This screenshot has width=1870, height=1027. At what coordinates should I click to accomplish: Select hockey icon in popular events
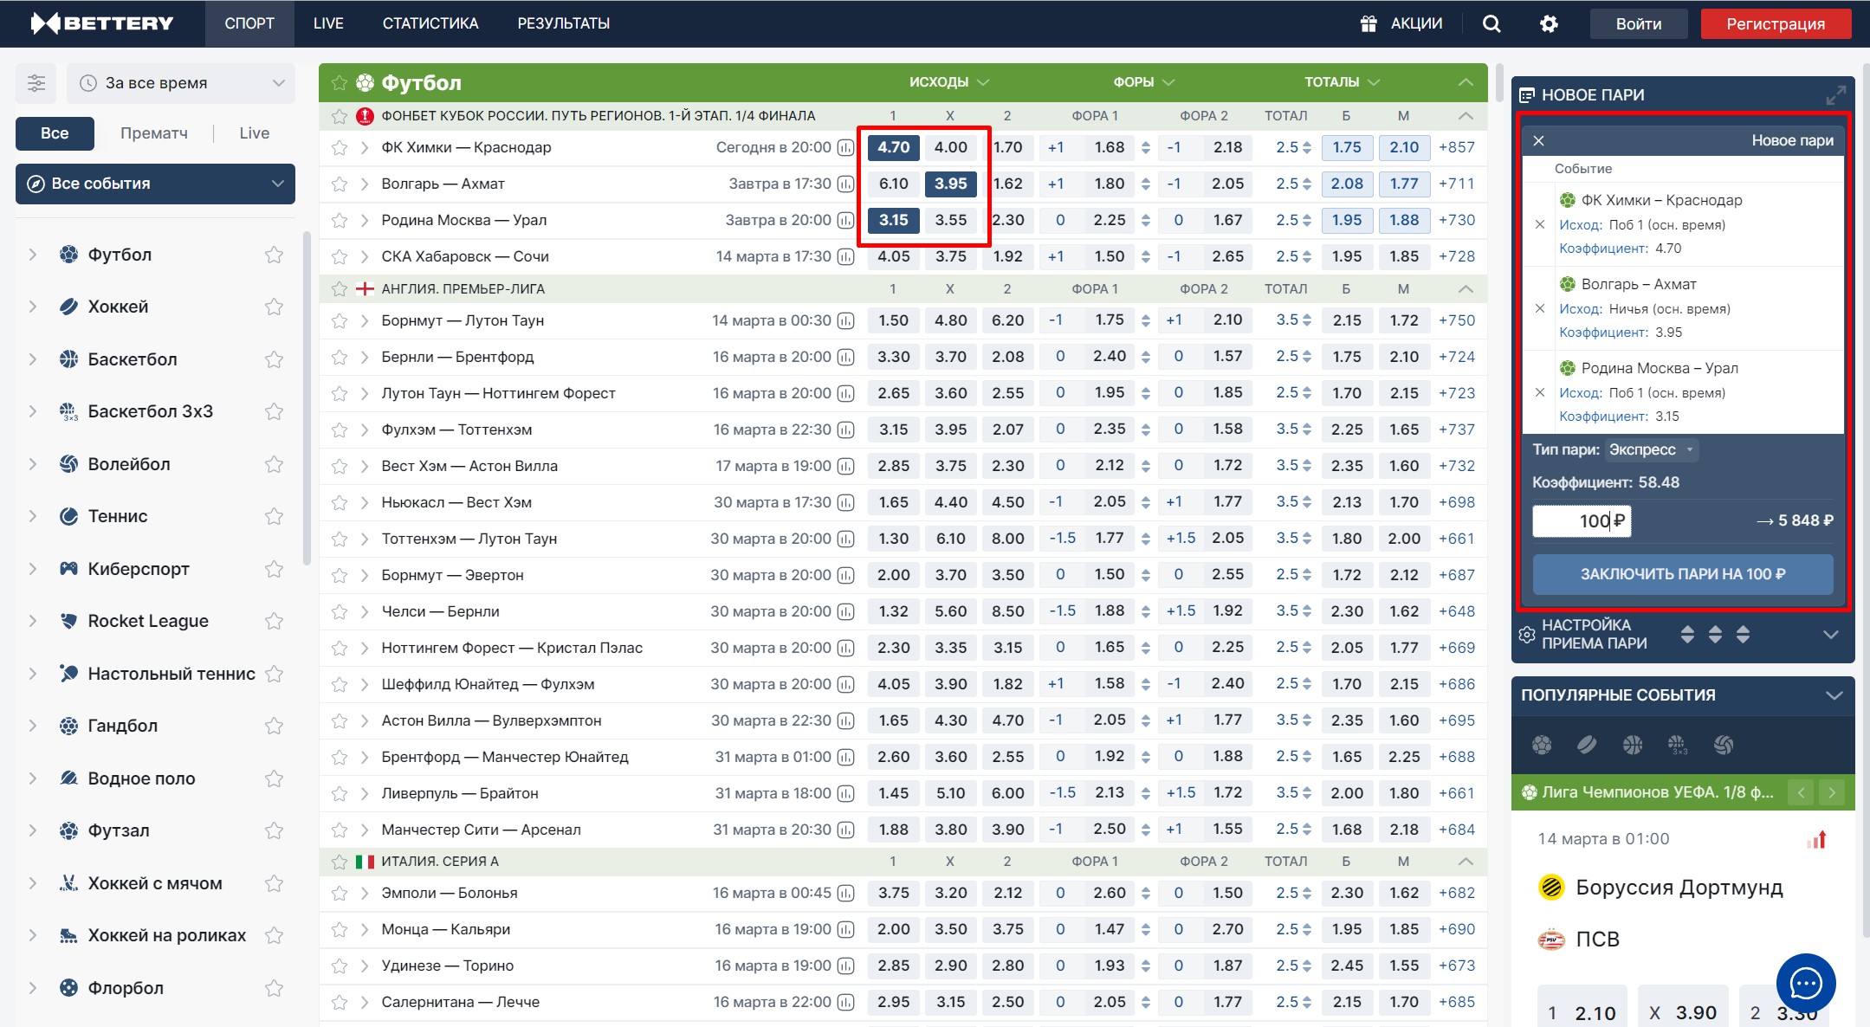click(1587, 745)
